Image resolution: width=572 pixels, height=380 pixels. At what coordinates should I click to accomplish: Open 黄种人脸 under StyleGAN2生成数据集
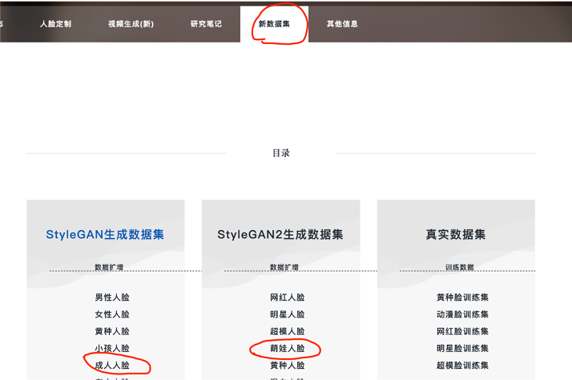(x=288, y=366)
